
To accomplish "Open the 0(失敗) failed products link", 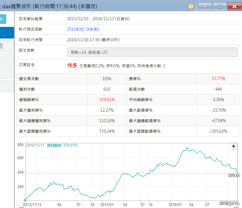I will coord(93,29).
